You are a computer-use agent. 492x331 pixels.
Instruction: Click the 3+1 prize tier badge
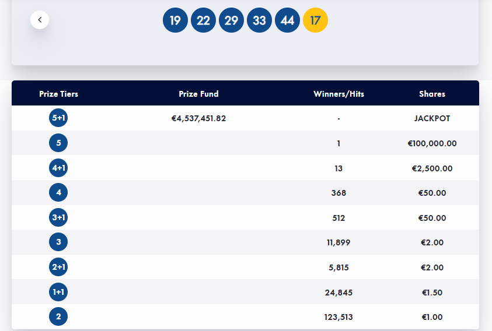(x=58, y=217)
